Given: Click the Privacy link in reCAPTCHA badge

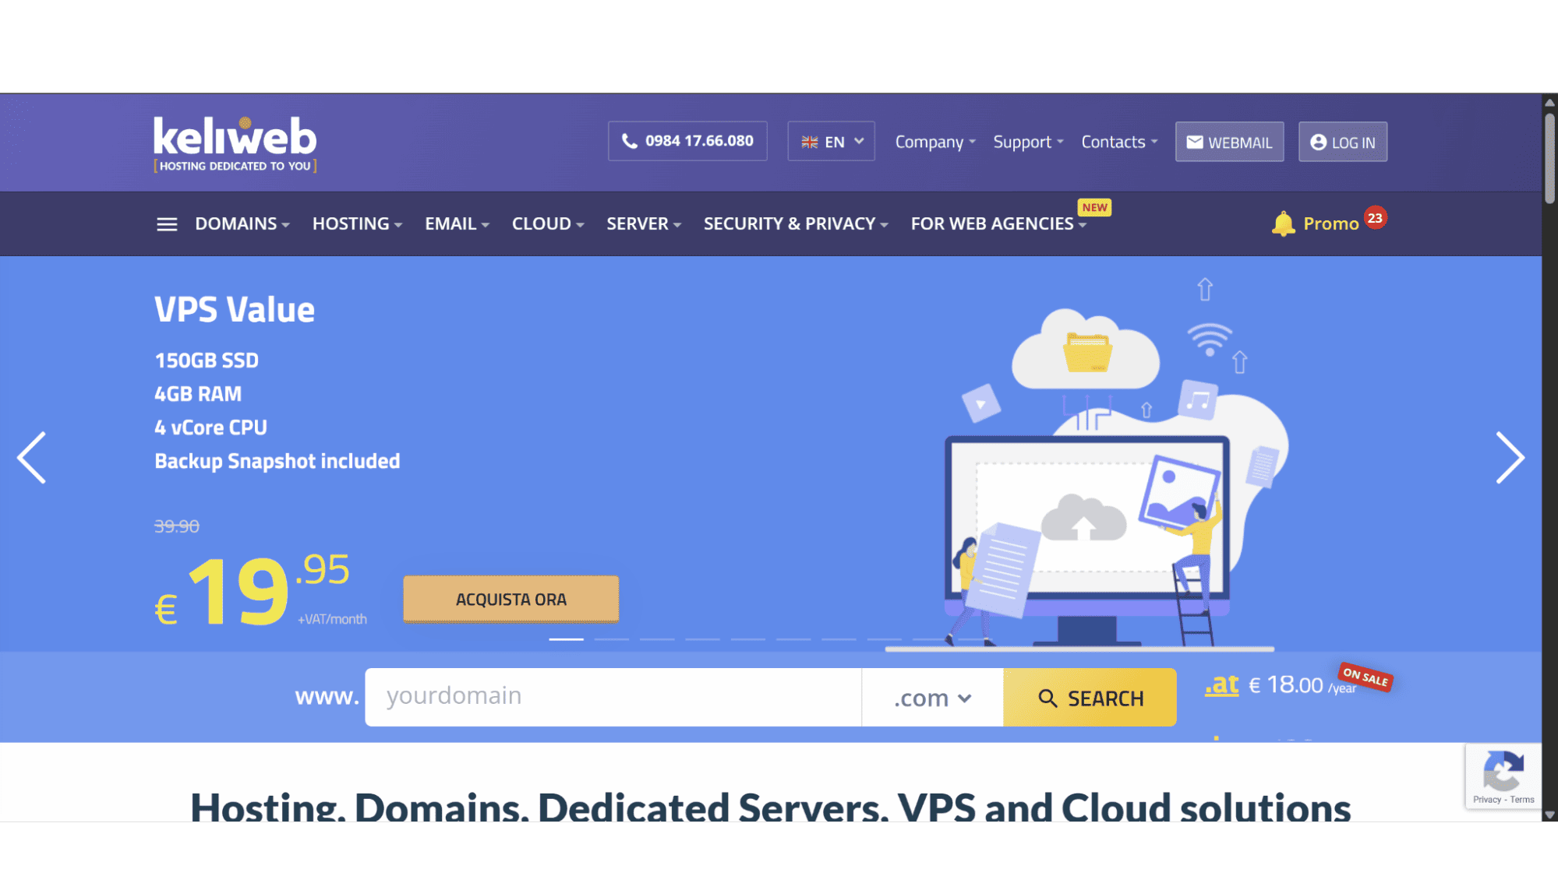Looking at the screenshot, I should click(1486, 800).
